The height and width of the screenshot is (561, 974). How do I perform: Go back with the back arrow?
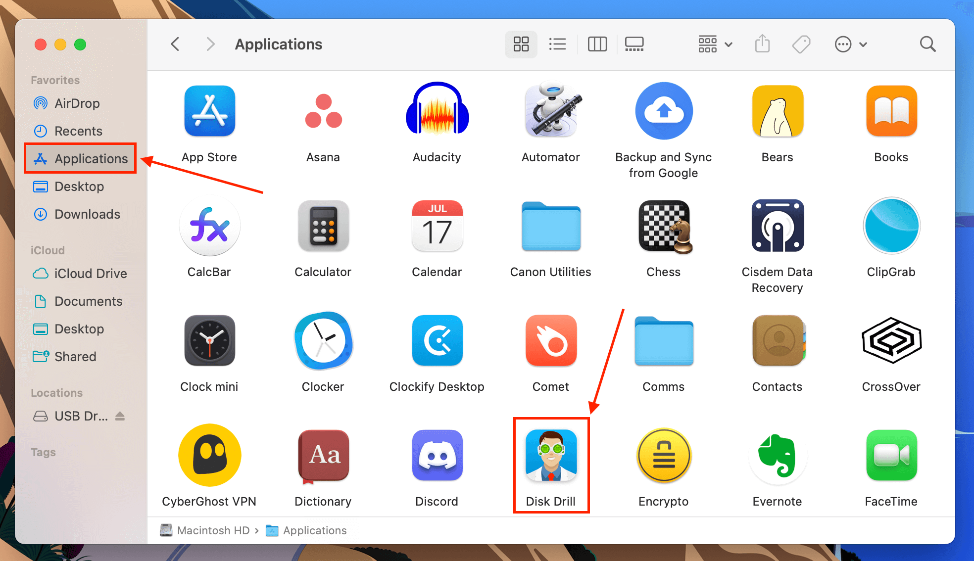pyautogui.click(x=175, y=45)
